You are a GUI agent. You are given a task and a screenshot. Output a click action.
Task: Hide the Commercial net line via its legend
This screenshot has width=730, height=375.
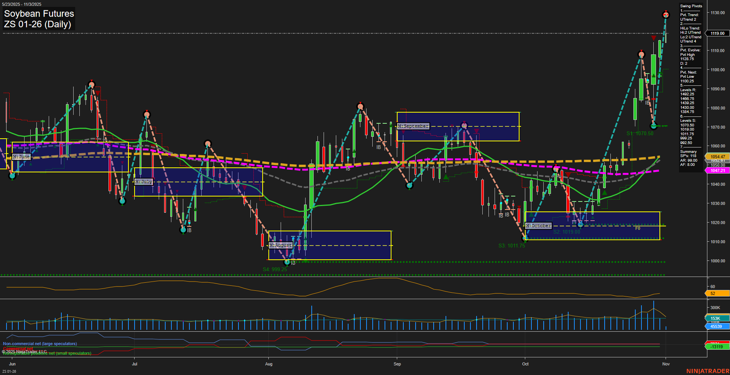point(17,348)
